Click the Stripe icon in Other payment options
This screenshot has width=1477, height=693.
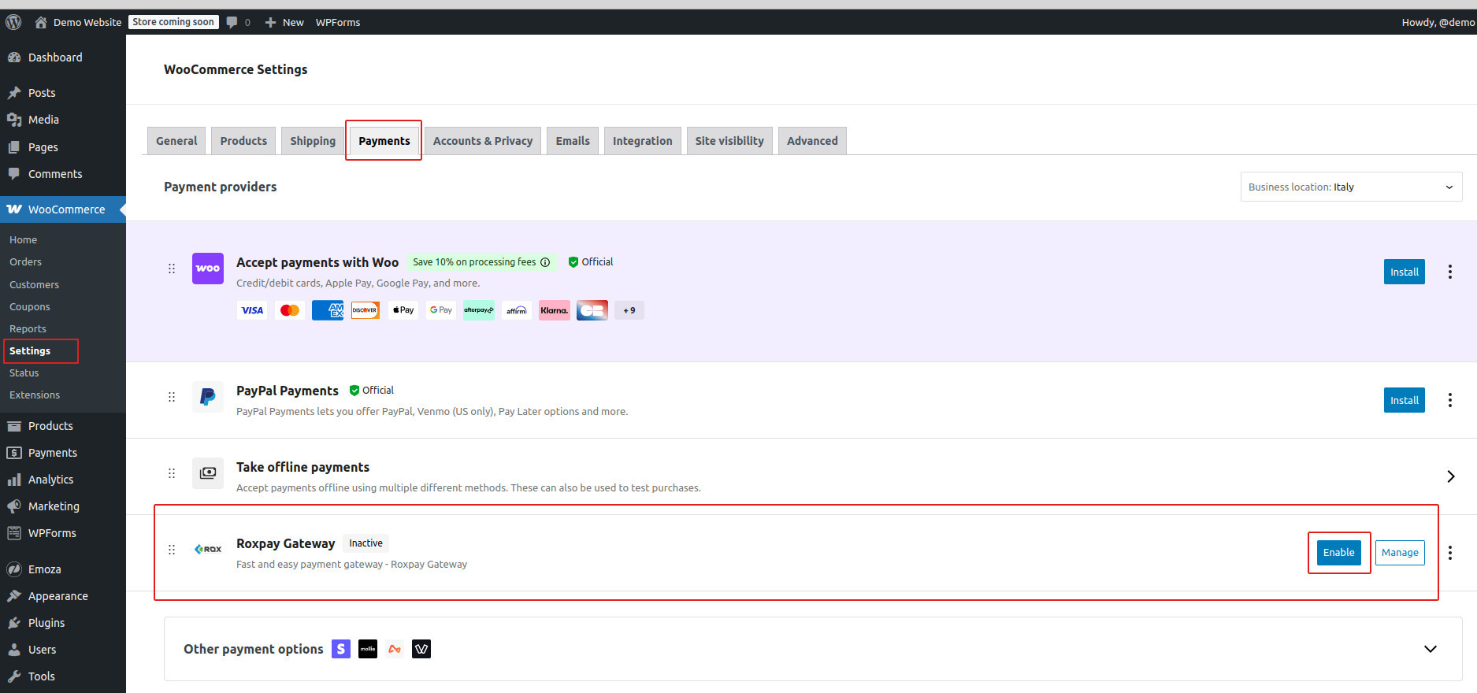tap(341, 649)
